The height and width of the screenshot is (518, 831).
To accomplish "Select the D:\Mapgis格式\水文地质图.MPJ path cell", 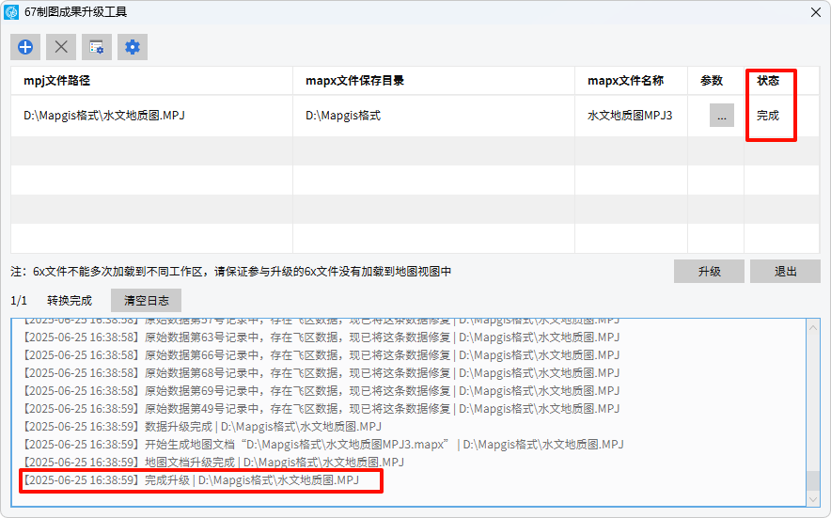I will (103, 116).
